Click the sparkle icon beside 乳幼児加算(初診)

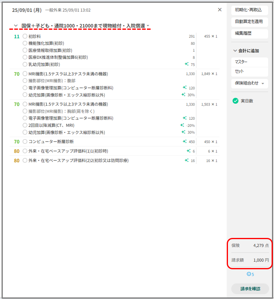pos(187,64)
